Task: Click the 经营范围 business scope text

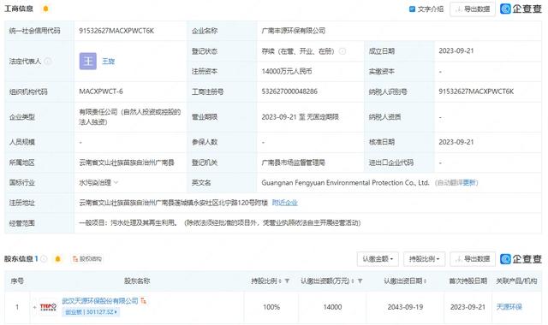Action: click(x=220, y=223)
